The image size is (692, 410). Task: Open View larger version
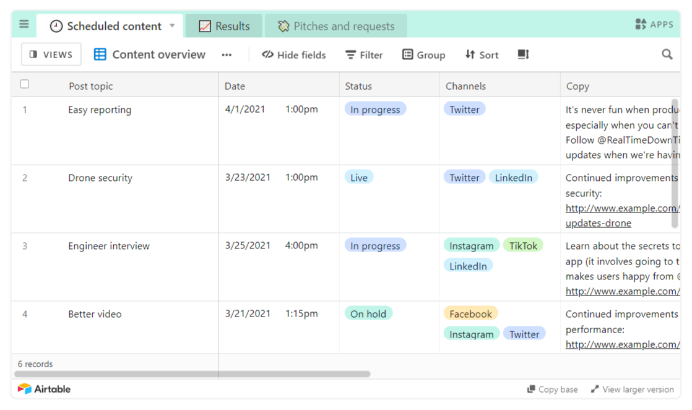pyautogui.click(x=632, y=389)
